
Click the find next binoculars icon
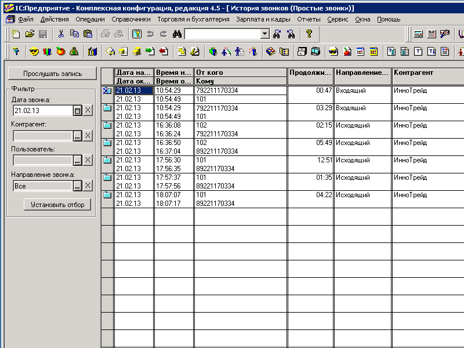(277, 34)
